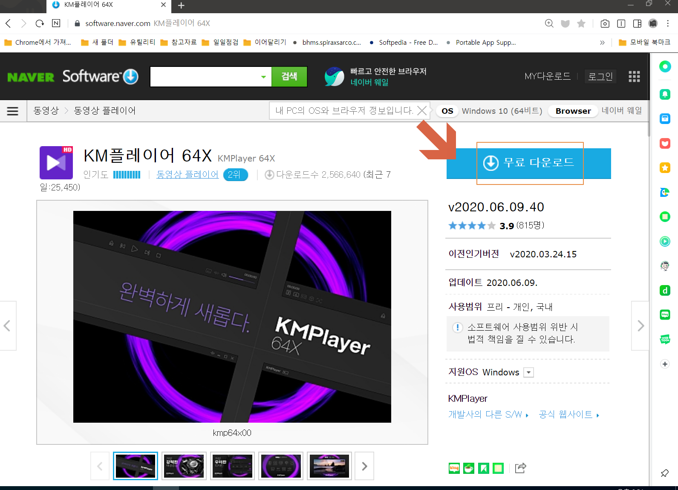Open the Softpedia - Free D... bookmark
This screenshot has height=490, width=678.
pos(404,42)
